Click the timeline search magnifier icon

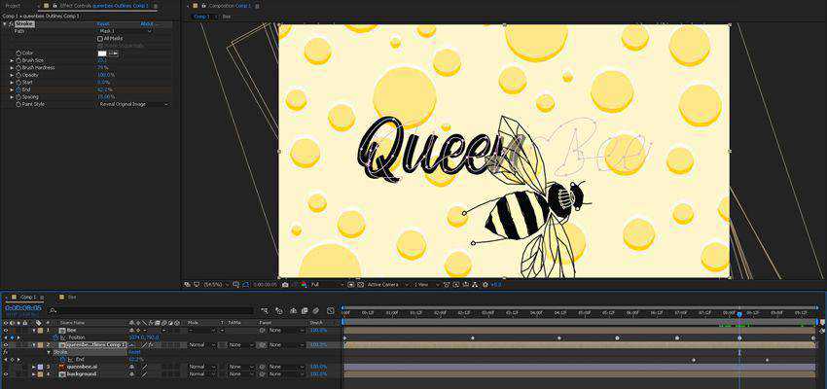pos(53,311)
